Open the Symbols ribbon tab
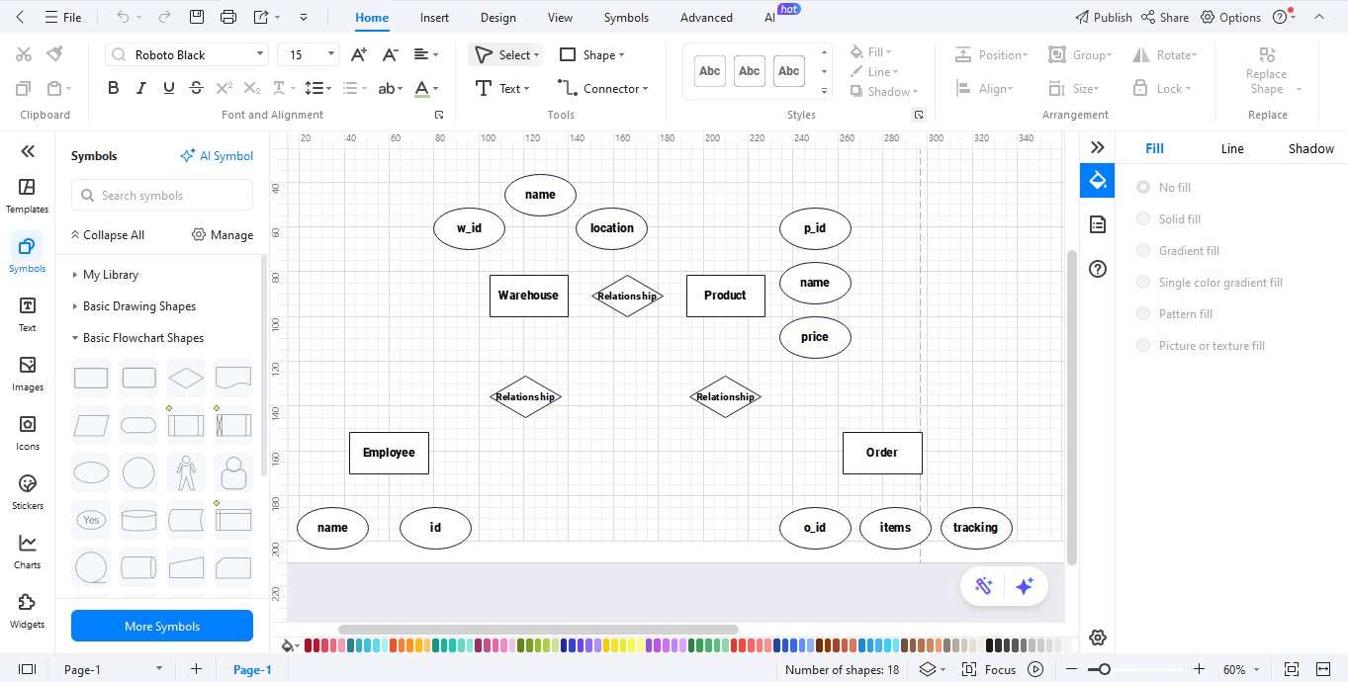The width and height of the screenshot is (1348, 682). pyautogui.click(x=626, y=17)
